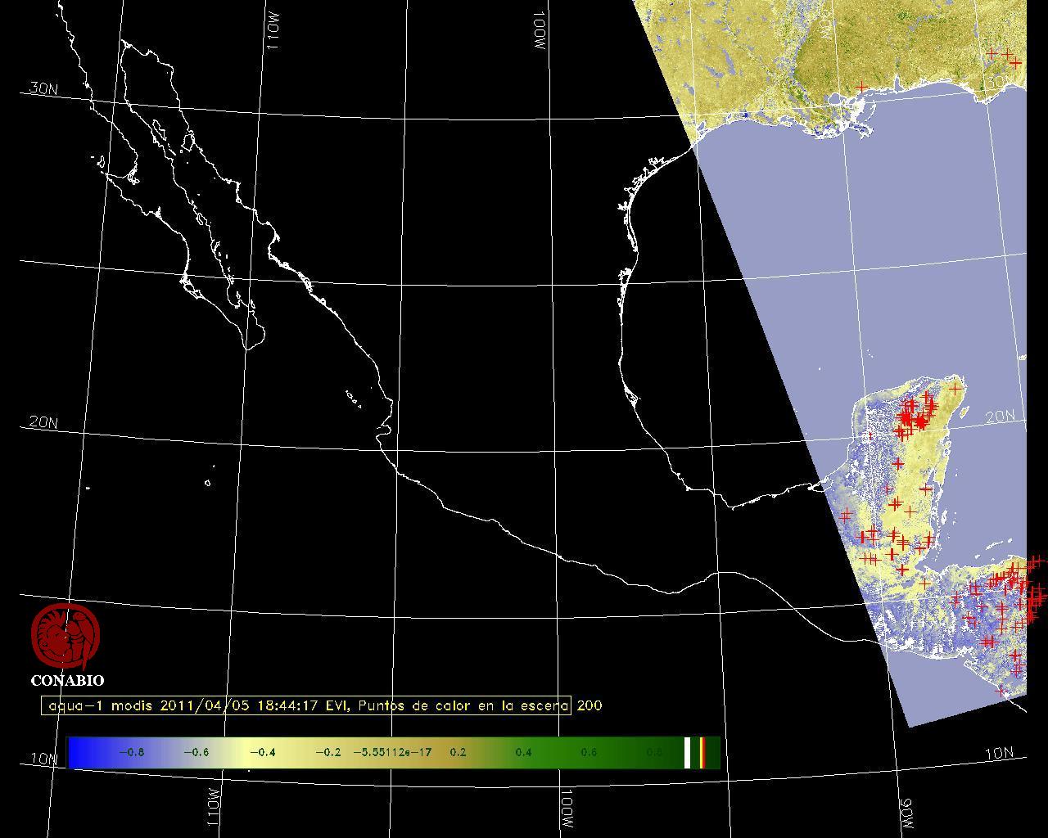Click the -0.8 value on color scale

131,752
